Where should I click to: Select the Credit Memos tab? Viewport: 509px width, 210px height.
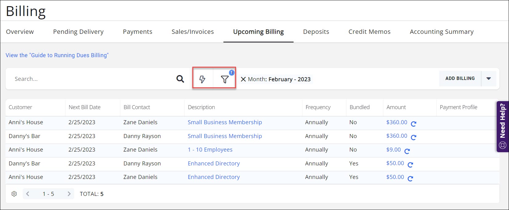tap(369, 32)
